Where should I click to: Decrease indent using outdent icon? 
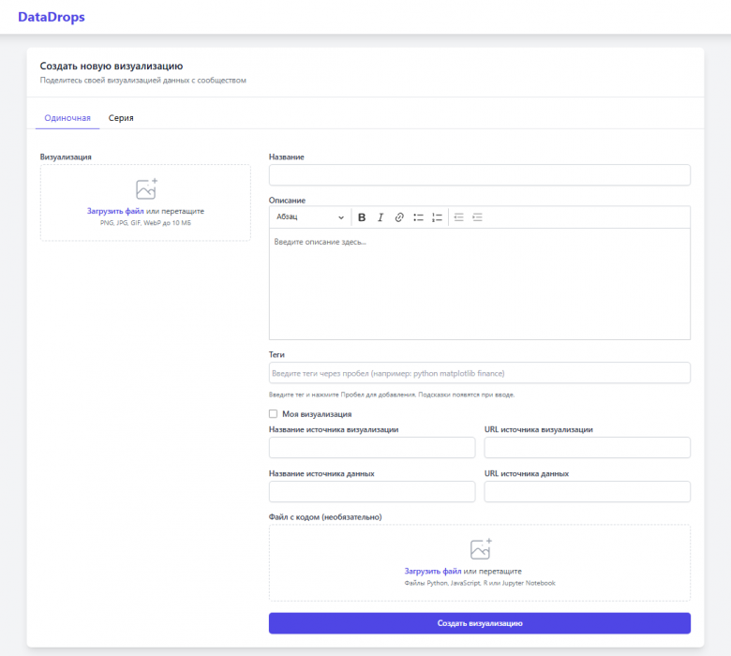[458, 217]
